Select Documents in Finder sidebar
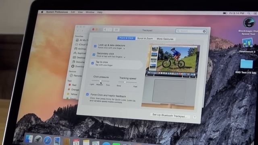 coord(78,62)
